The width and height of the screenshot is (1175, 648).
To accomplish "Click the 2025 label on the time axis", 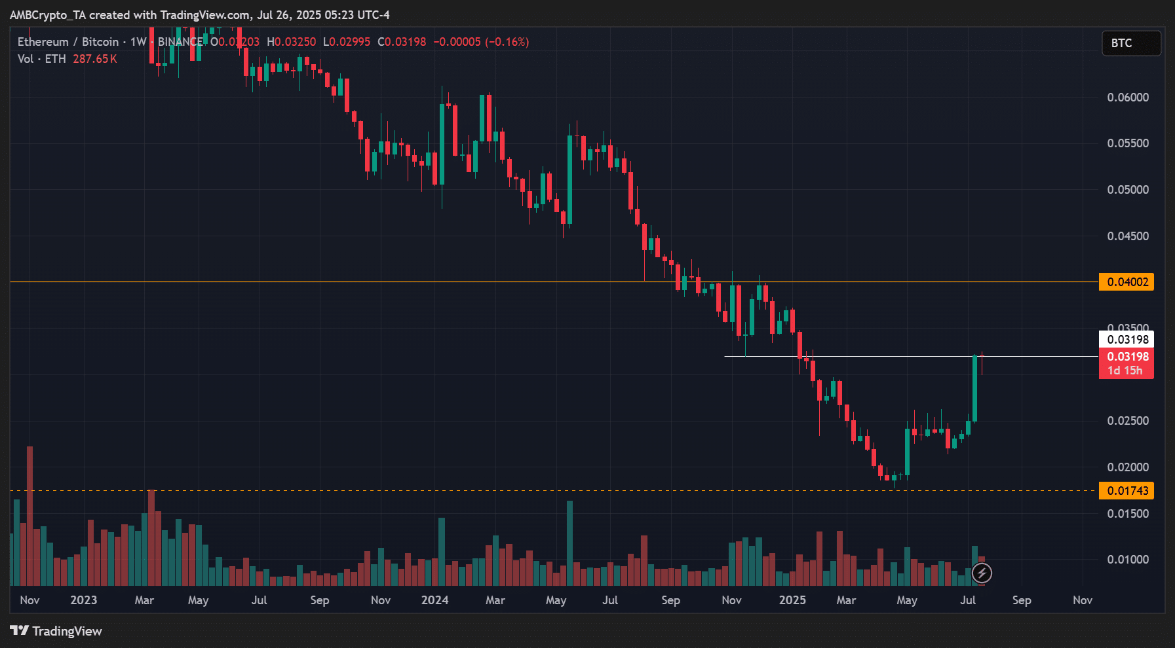I will tap(792, 600).
